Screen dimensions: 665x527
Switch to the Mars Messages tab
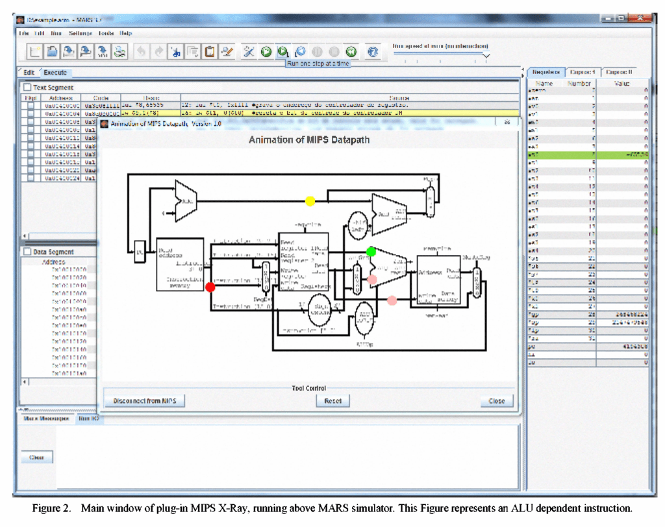coord(46,419)
